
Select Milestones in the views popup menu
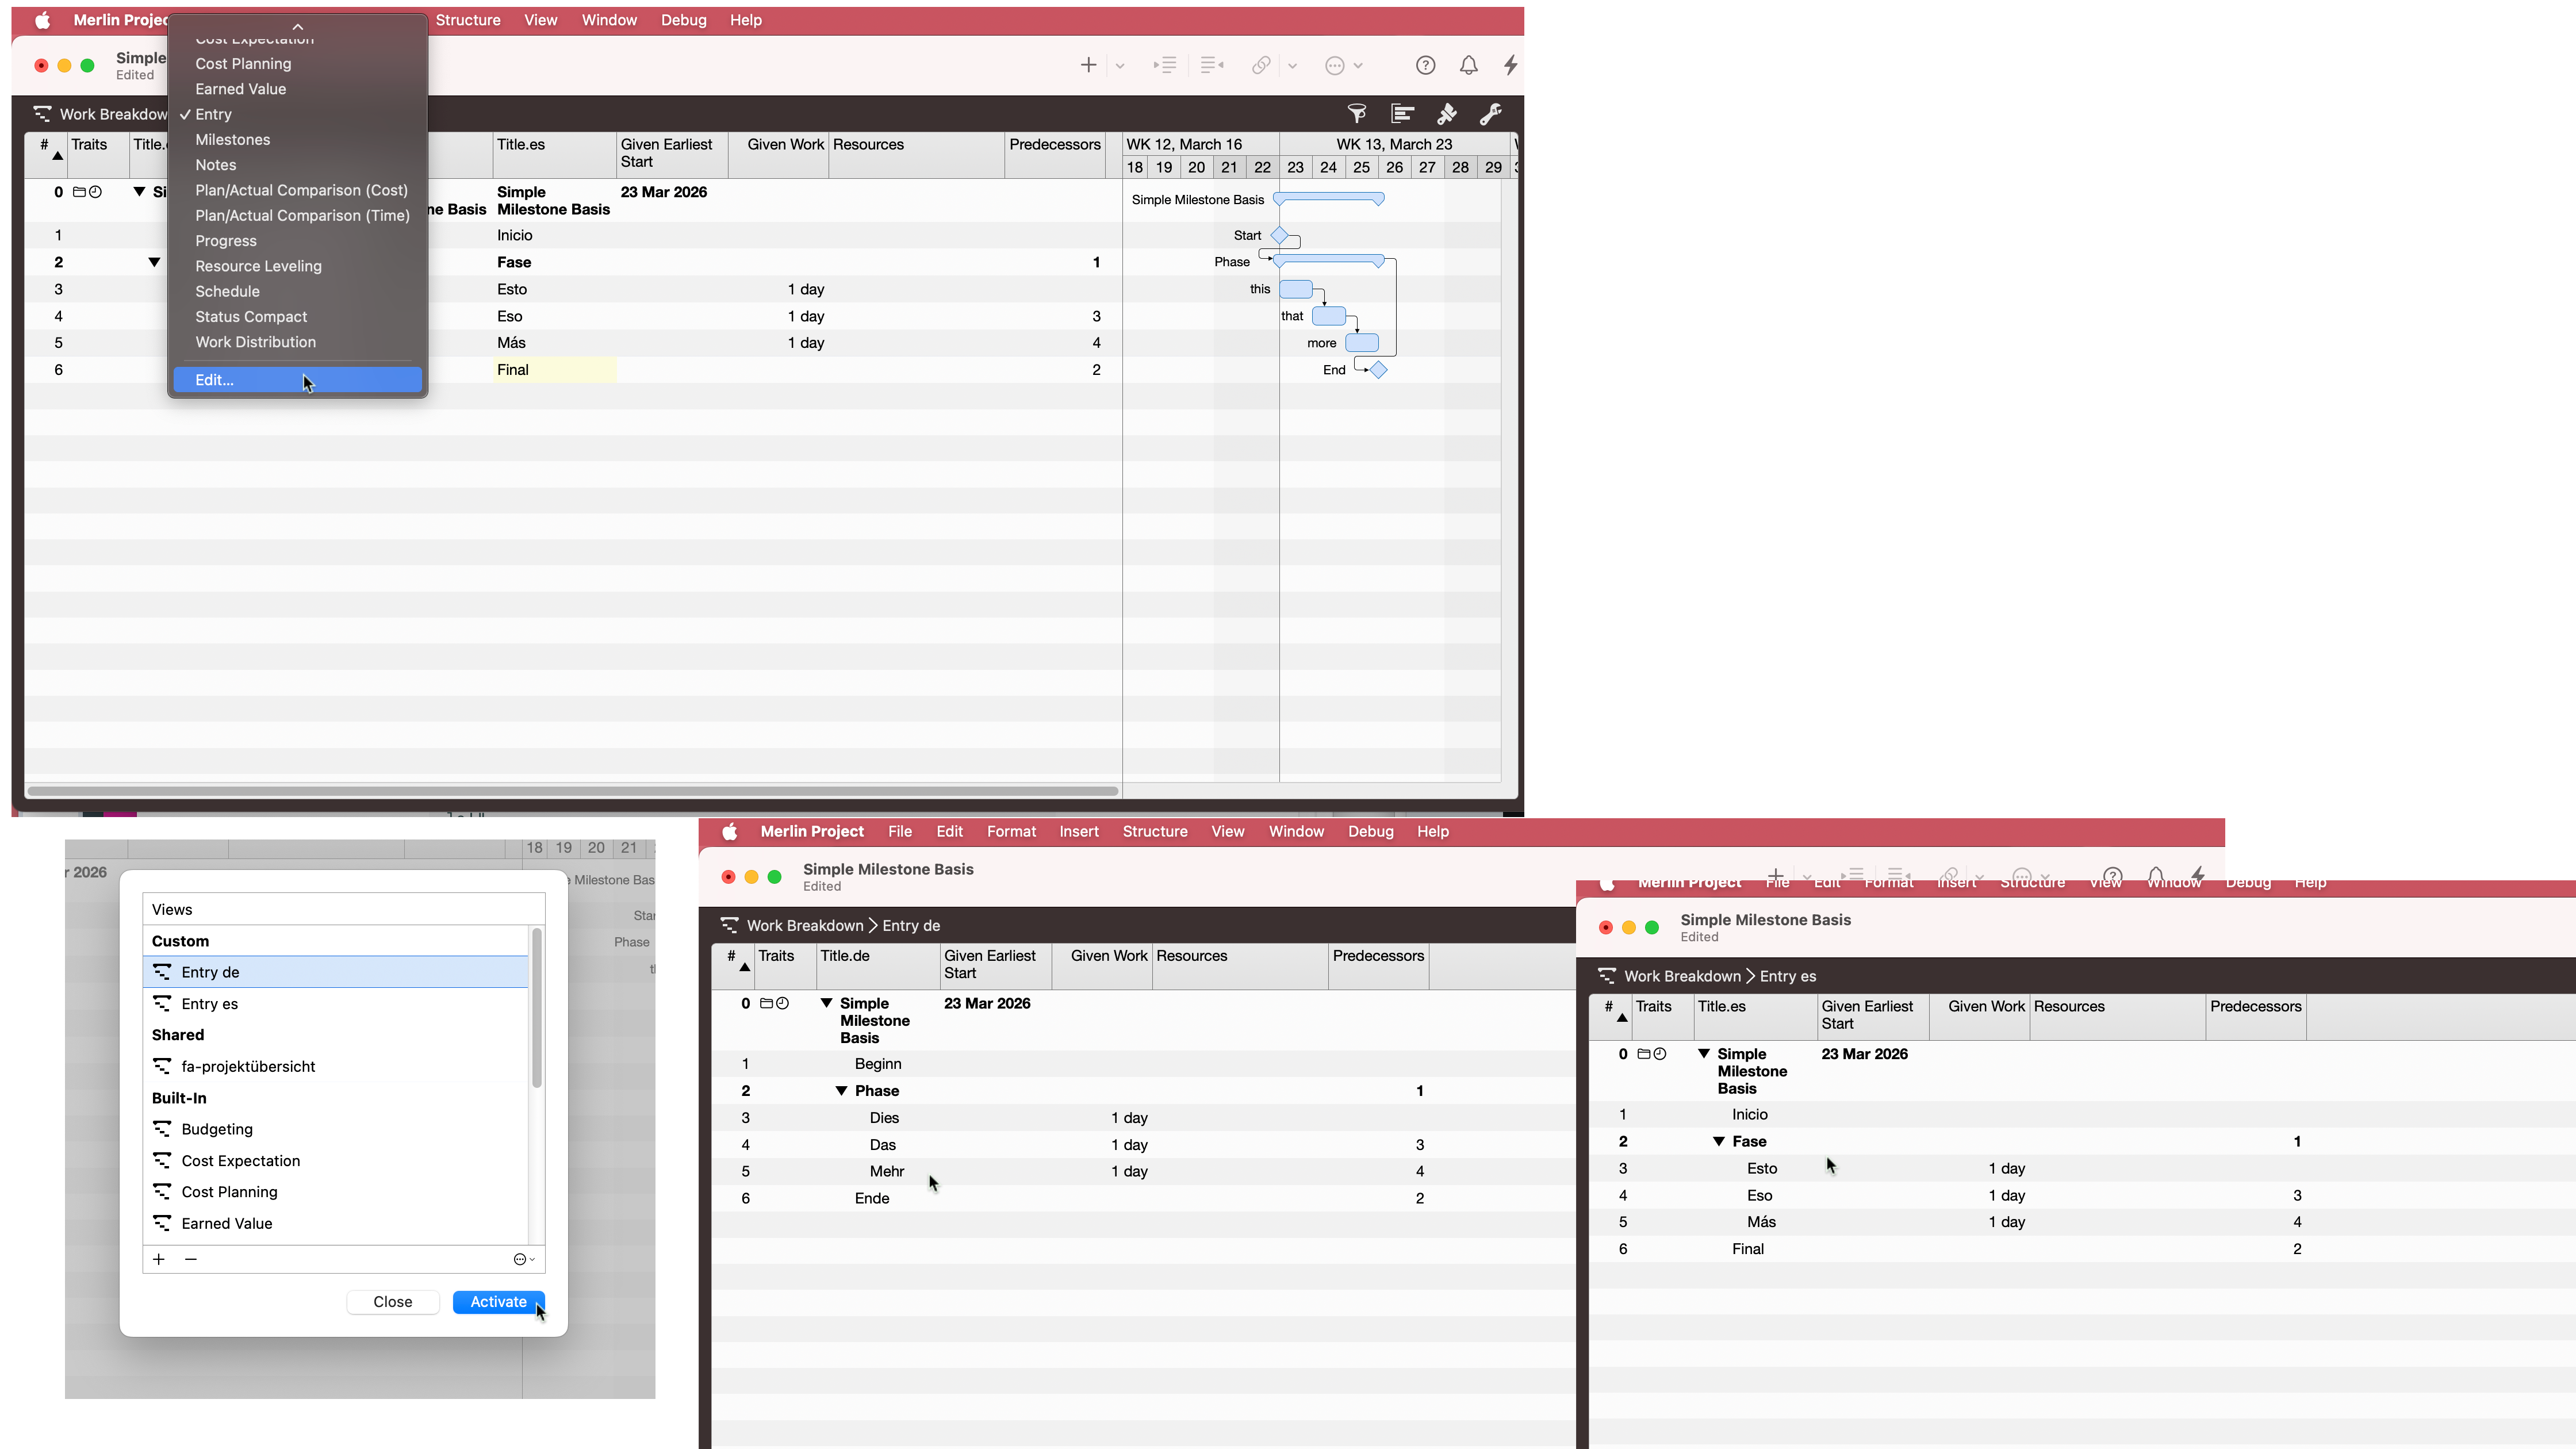[x=232, y=139]
